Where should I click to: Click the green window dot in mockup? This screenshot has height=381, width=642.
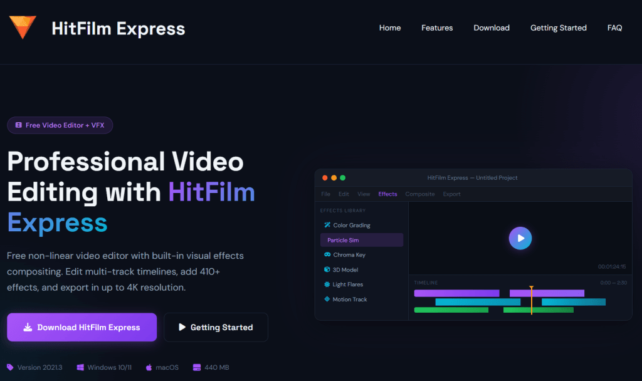point(343,177)
